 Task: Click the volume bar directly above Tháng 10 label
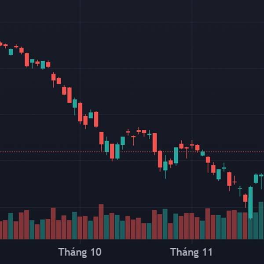[x=80, y=227]
